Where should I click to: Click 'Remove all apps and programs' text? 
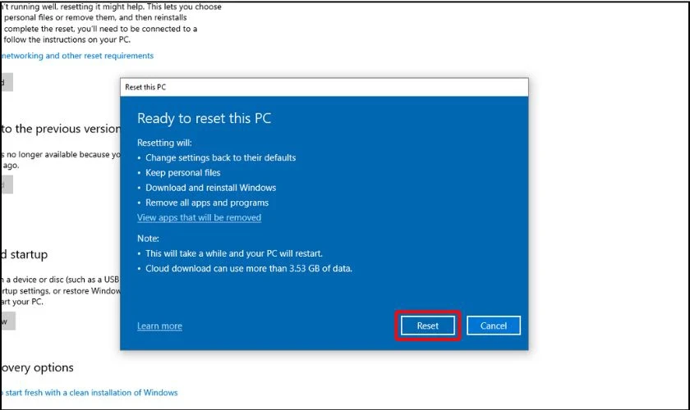[207, 203]
